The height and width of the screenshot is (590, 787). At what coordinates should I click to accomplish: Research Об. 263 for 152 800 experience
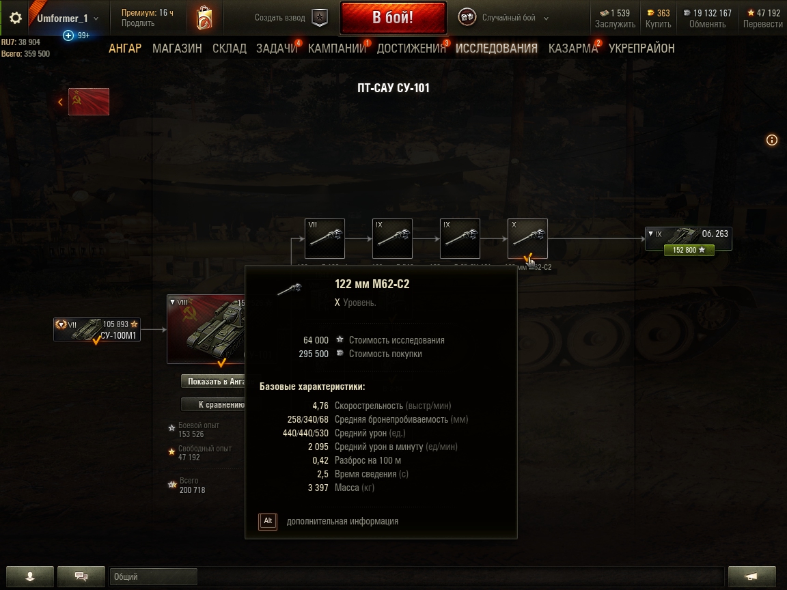coord(689,250)
